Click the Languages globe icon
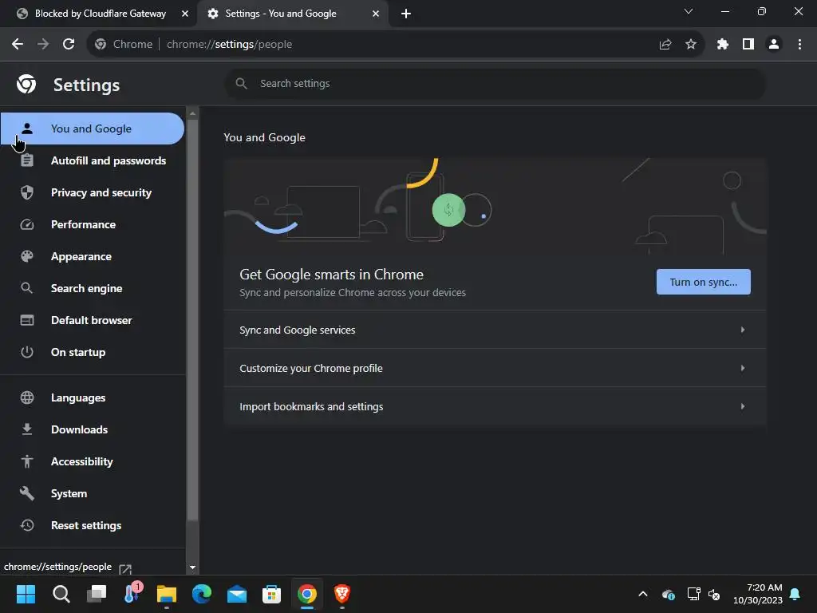This screenshot has height=613, width=817. (27, 397)
